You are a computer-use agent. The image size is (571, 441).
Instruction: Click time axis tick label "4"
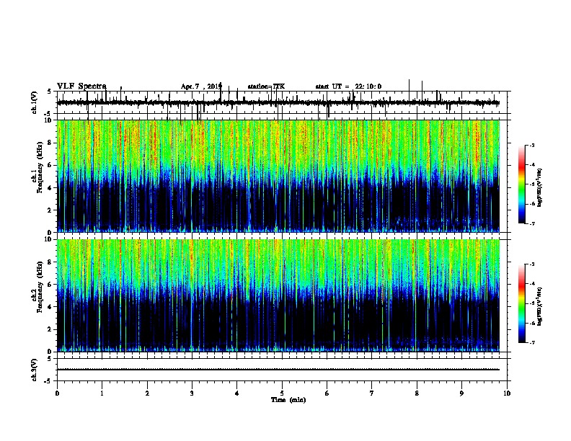(237, 393)
